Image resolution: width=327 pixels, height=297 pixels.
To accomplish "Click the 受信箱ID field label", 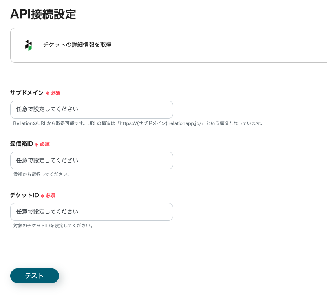I will click(22, 144).
